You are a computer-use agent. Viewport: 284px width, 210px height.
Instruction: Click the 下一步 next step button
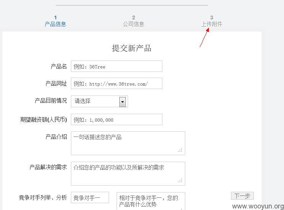242,196
